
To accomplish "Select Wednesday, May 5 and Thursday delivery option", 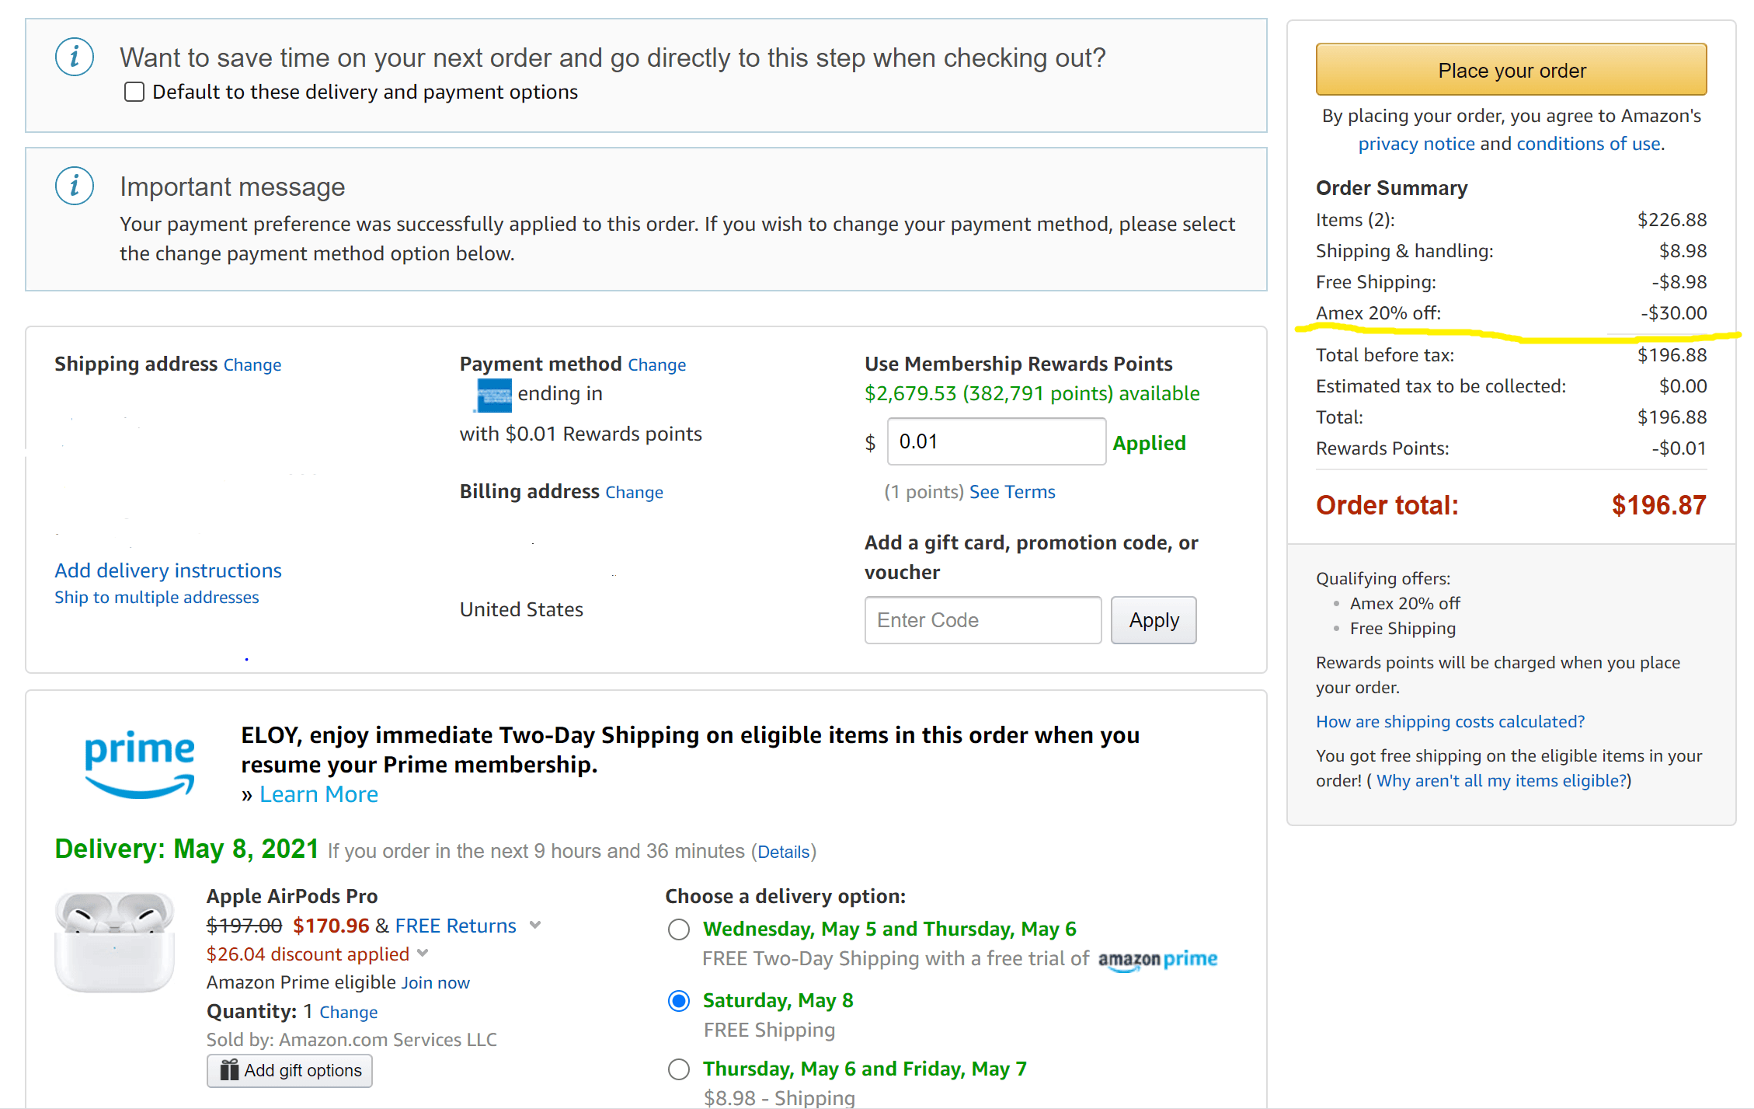I will pos(679,929).
